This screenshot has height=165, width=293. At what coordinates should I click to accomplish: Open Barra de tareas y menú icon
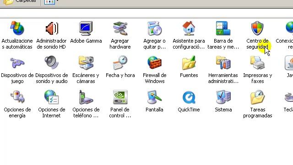(223, 28)
